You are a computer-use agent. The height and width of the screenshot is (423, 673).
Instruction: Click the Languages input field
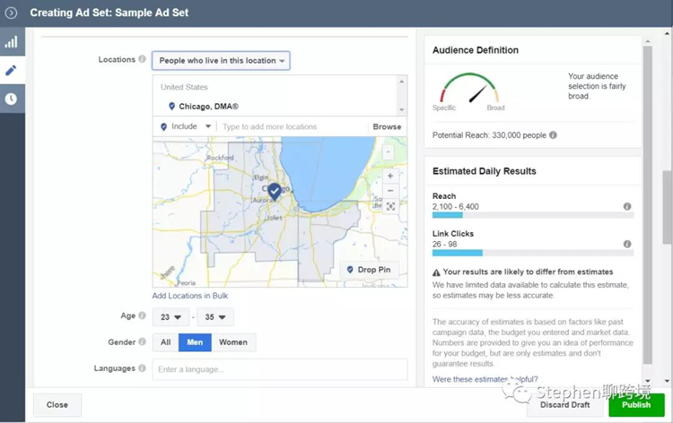(x=279, y=369)
